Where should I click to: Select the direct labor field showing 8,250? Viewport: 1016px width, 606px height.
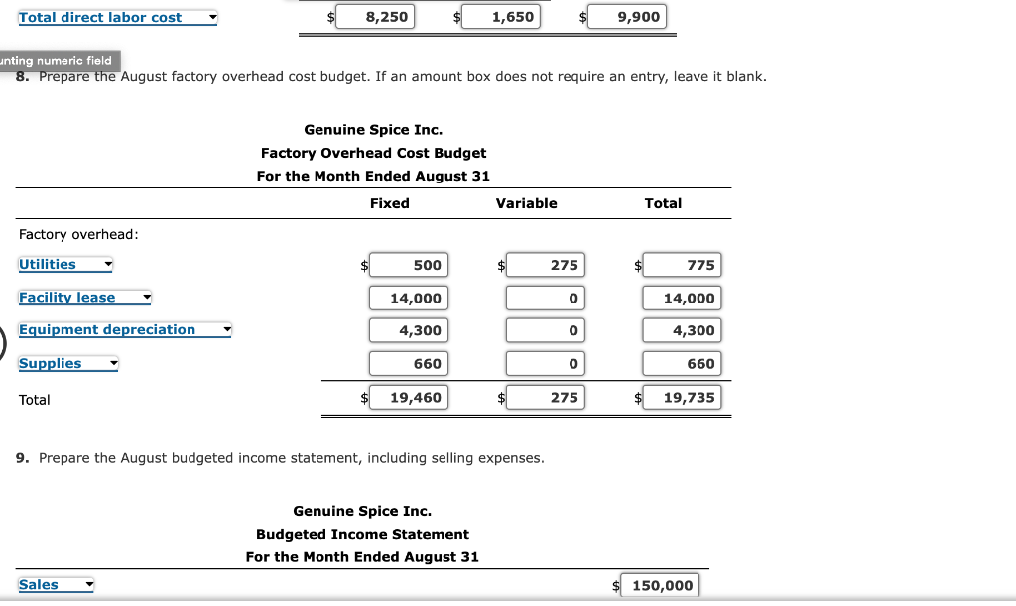point(375,16)
